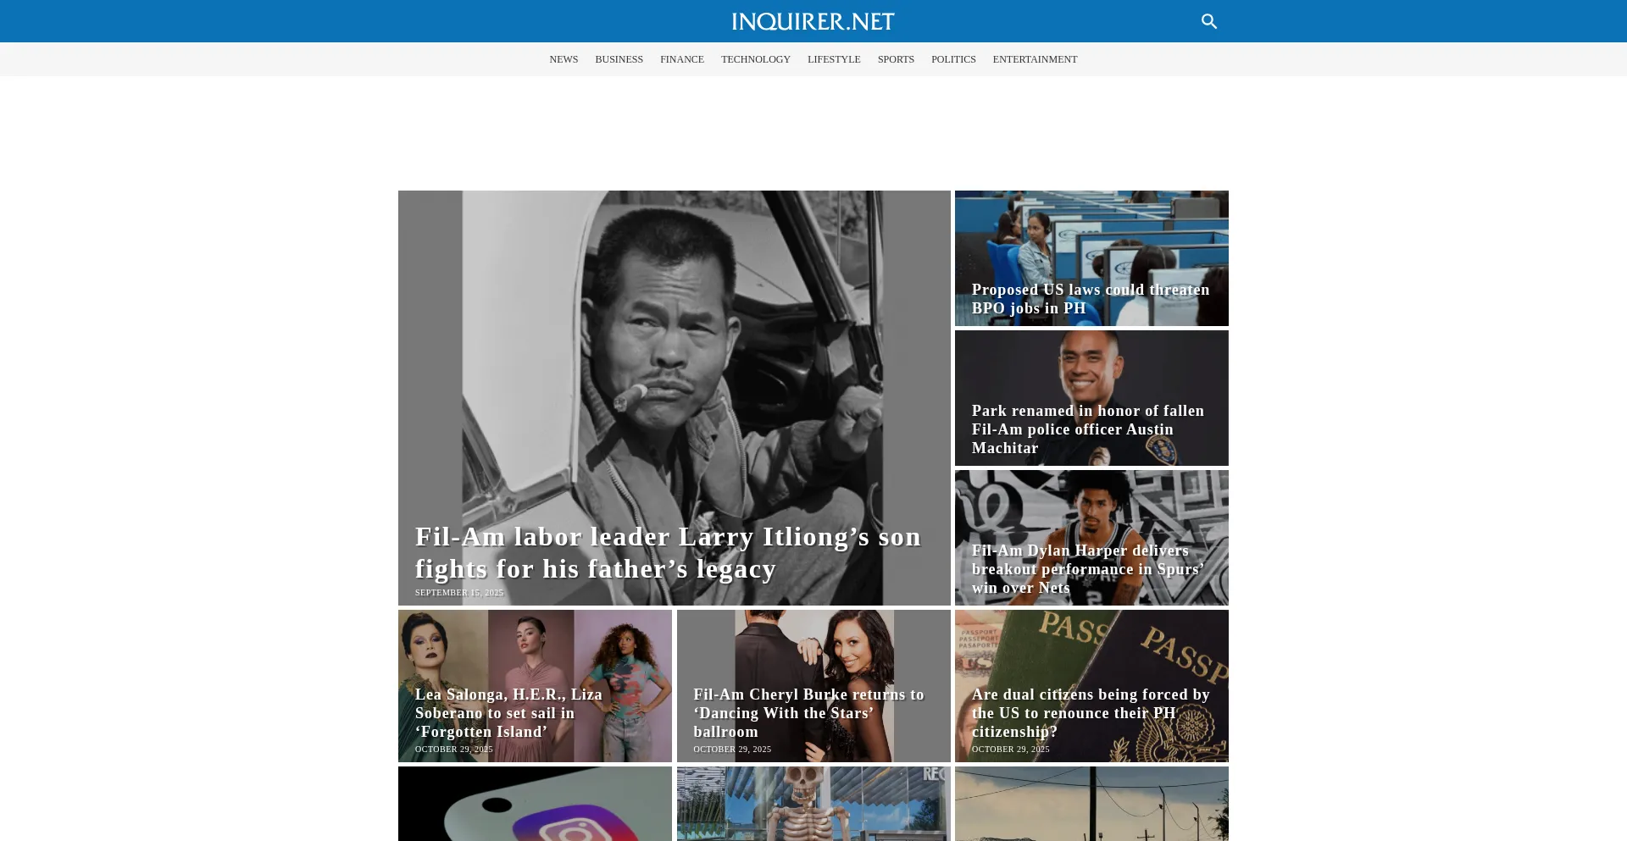Open the News menu item
This screenshot has width=1627, height=841.
(564, 59)
